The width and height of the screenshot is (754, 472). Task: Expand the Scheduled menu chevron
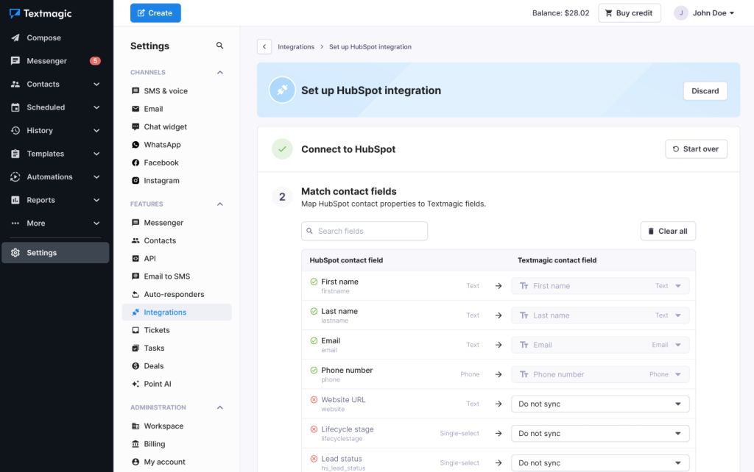coord(96,107)
